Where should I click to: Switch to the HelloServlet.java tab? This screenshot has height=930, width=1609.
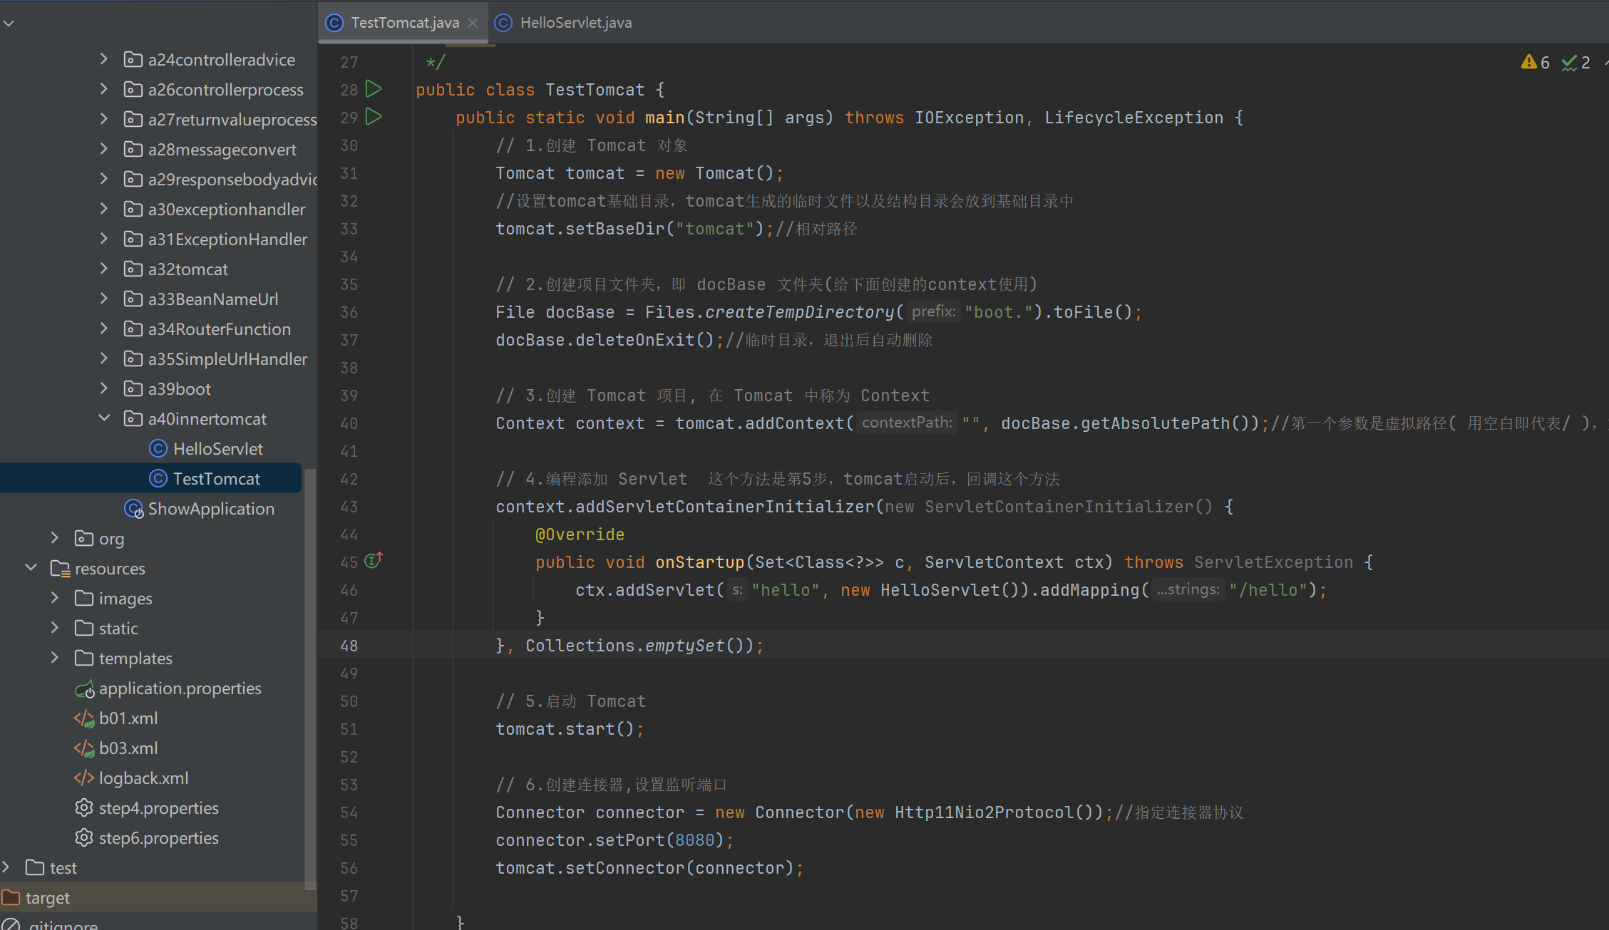point(563,23)
